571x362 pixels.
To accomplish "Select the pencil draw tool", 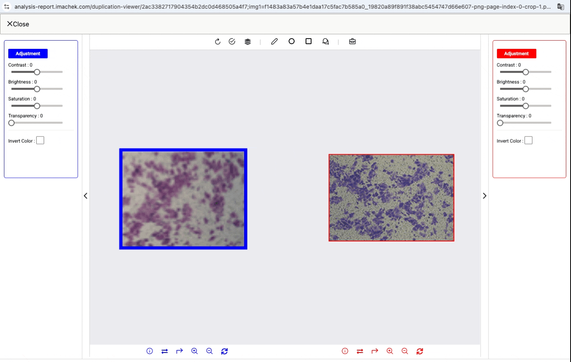I will click(274, 41).
